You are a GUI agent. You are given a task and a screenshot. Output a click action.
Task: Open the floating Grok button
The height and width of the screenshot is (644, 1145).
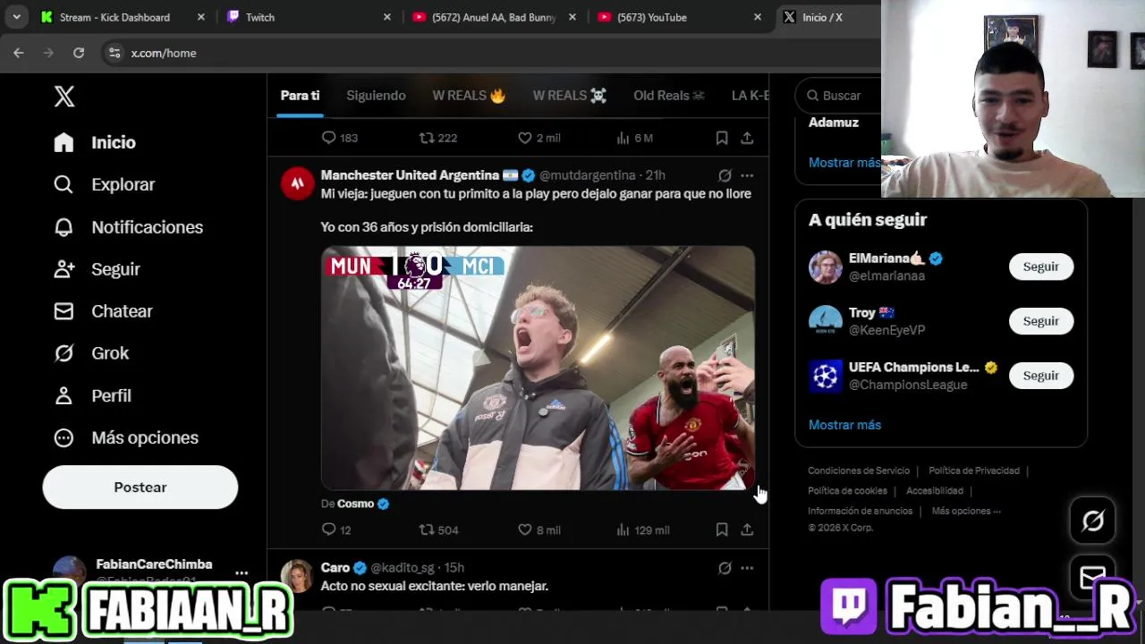[x=1093, y=521]
